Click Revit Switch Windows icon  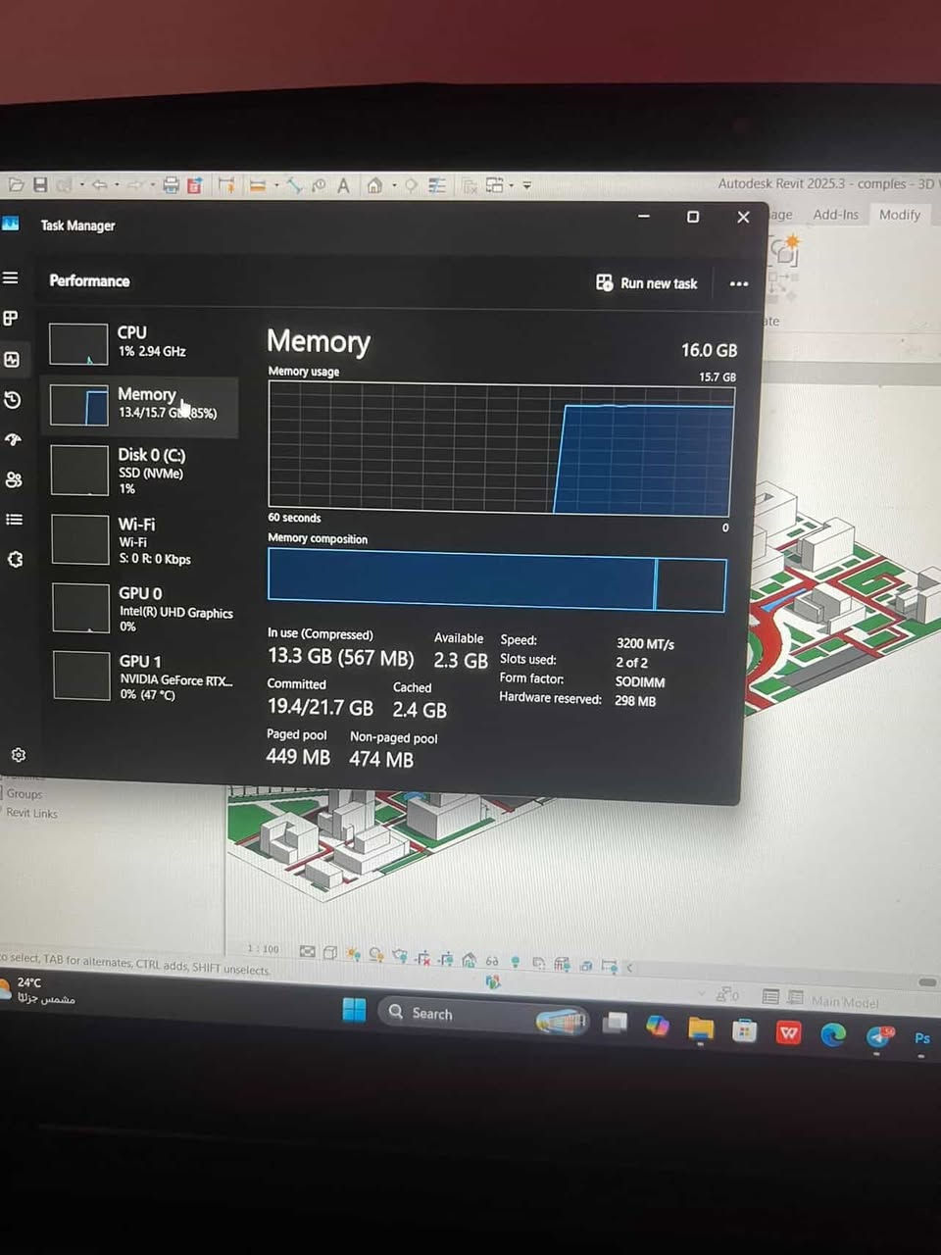(x=495, y=185)
